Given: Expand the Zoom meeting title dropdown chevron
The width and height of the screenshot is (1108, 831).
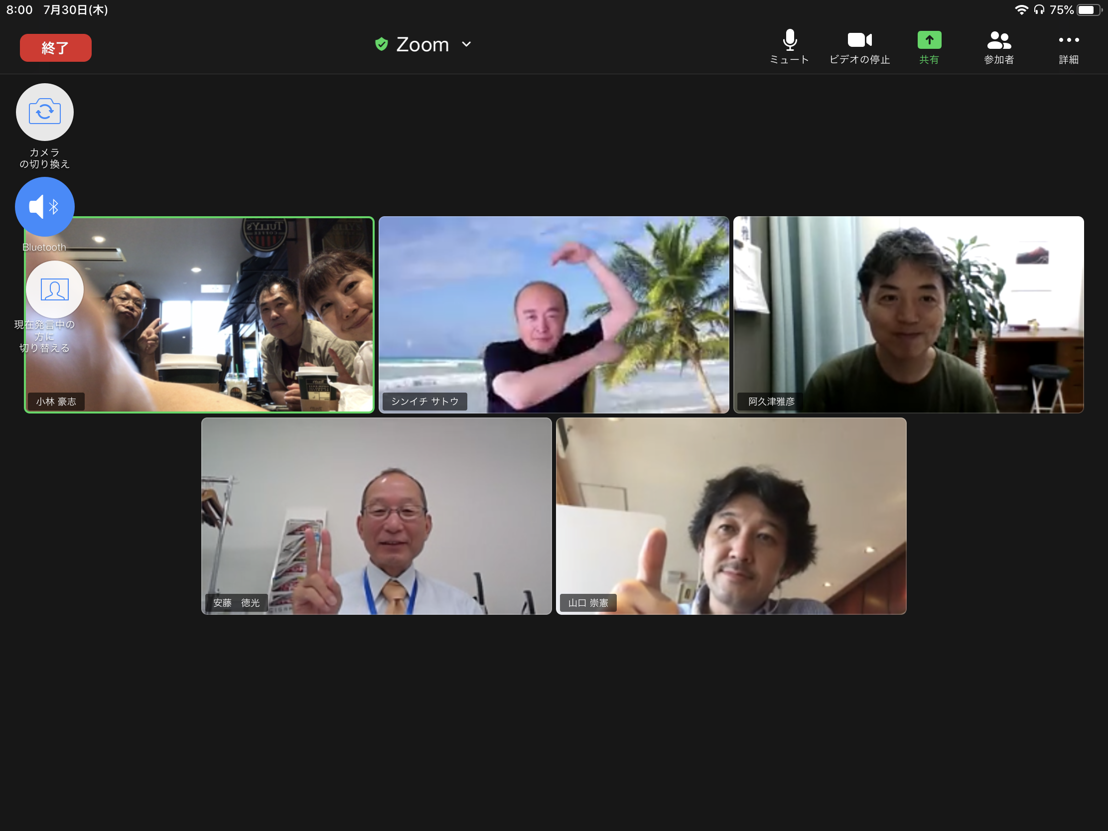Looking at the screenshot, I should tap(466, 44).
